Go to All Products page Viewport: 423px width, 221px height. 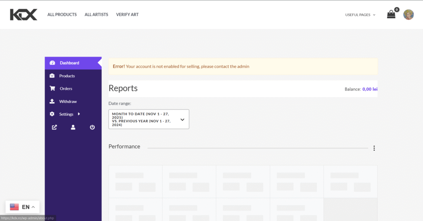pos(62,14)
